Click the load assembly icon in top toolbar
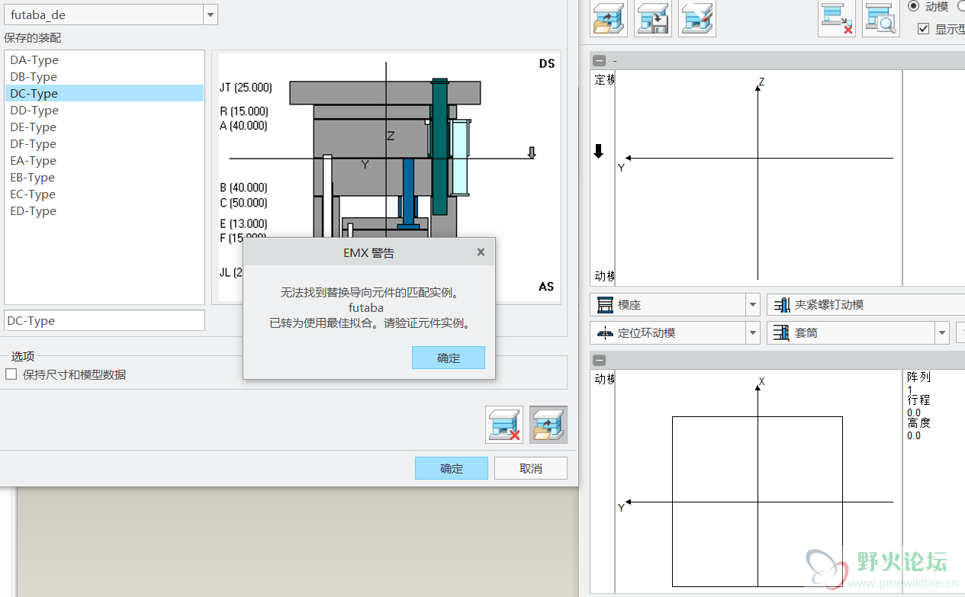 tap(608, 19)
